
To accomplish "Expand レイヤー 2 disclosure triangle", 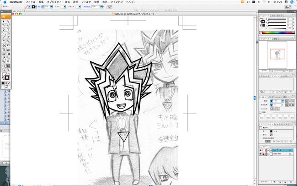I will coord(268,150).
